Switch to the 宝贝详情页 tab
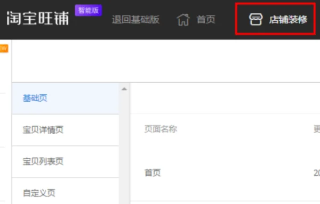This screenshot has width=320, height=204. 65,130
